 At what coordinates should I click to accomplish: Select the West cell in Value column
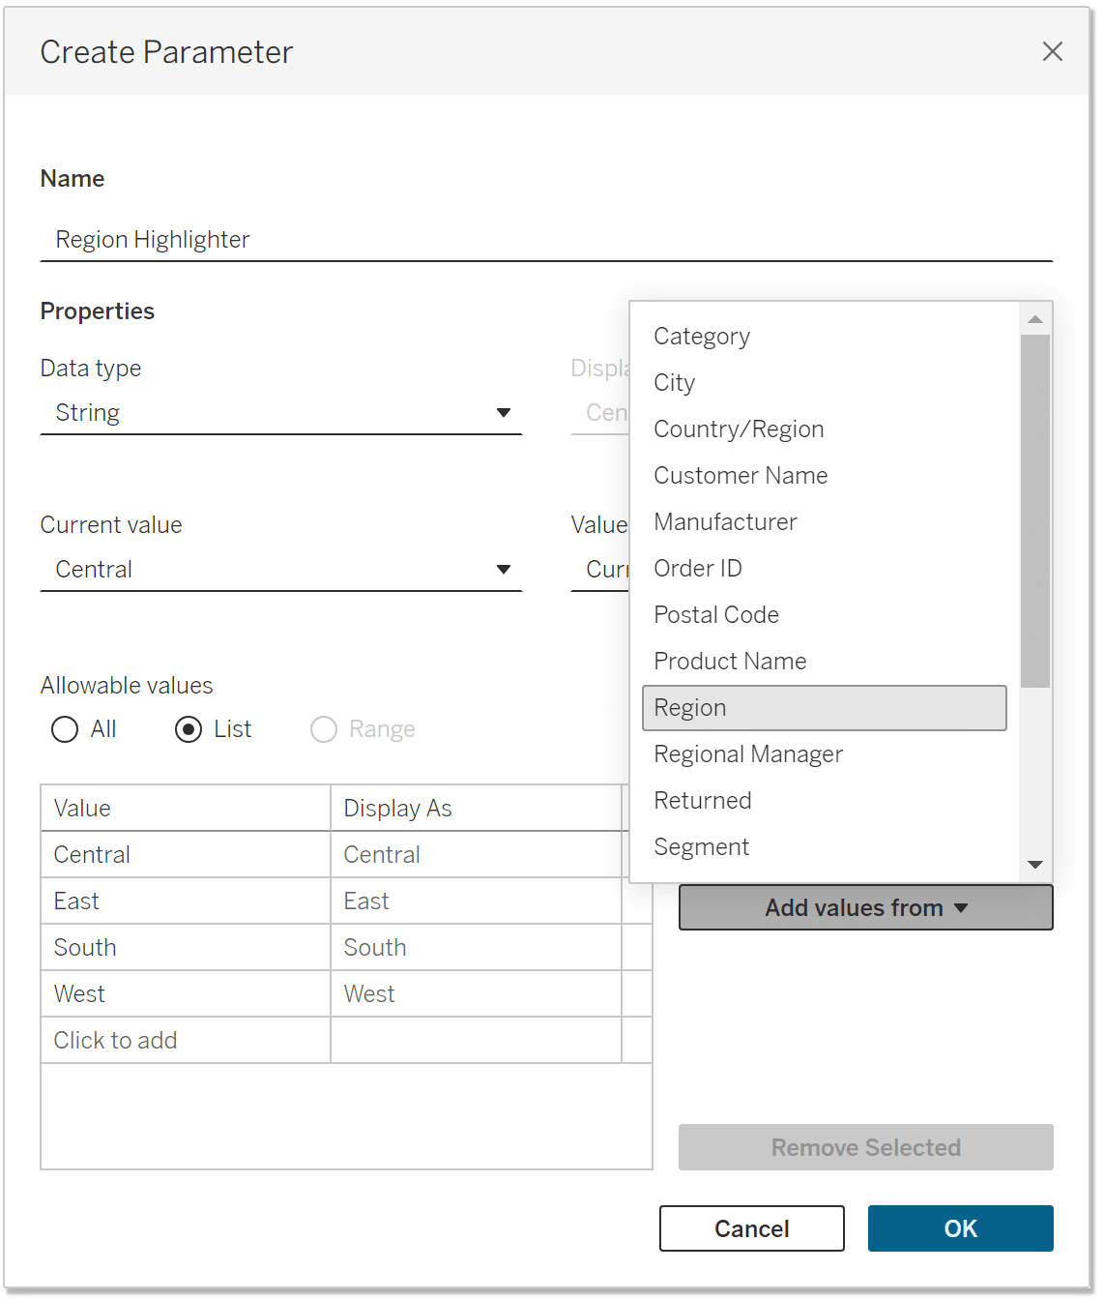(x=186, y=994)
